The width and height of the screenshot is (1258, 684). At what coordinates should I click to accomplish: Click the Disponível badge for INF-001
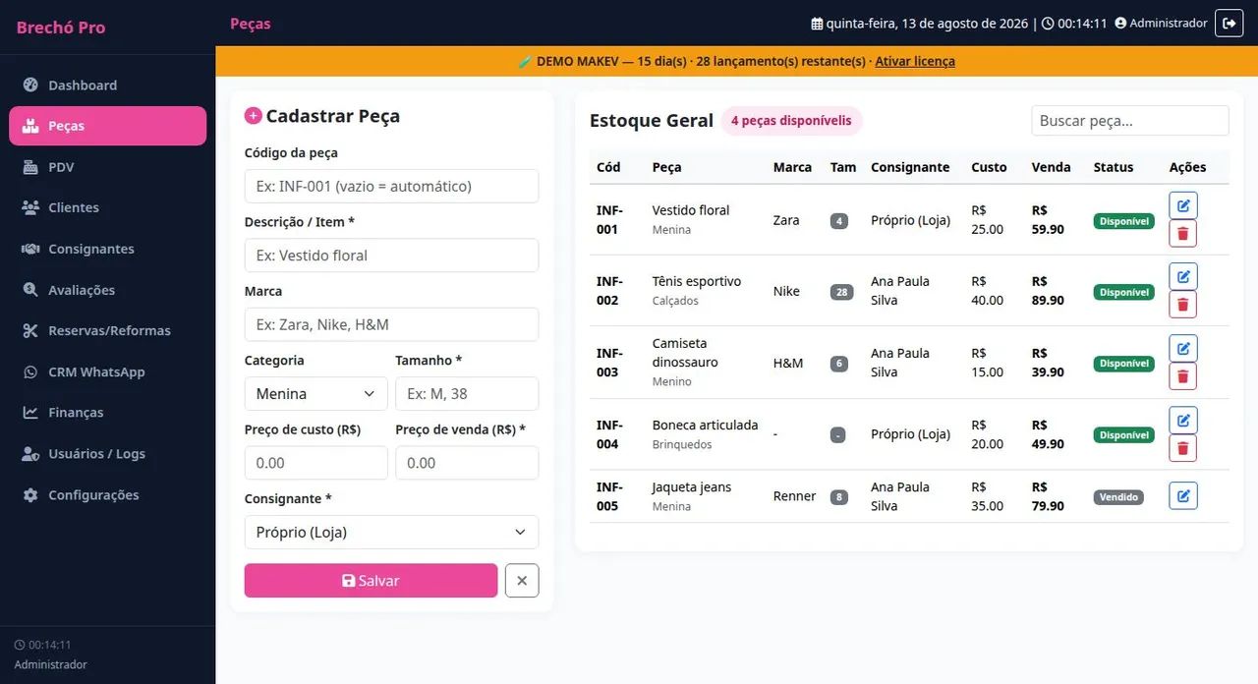click(x=1124, y=221)
